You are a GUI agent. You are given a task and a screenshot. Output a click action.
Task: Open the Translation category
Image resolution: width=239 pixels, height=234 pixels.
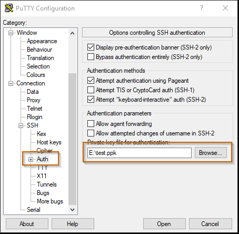point(41,58)
